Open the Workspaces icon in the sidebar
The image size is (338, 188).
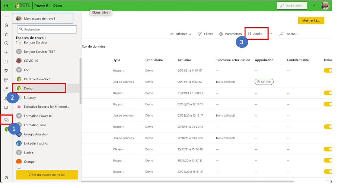[x=6, y=120]
